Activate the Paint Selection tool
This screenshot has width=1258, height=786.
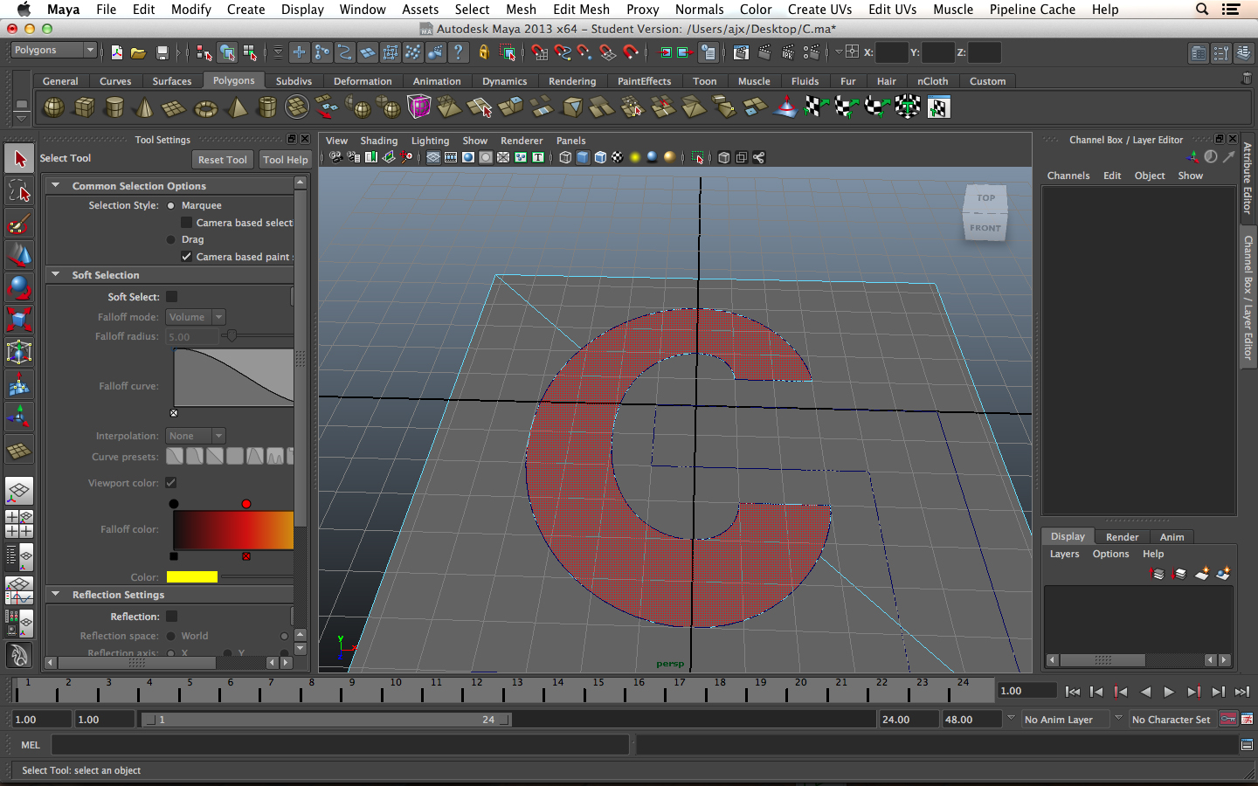[18, 224]
